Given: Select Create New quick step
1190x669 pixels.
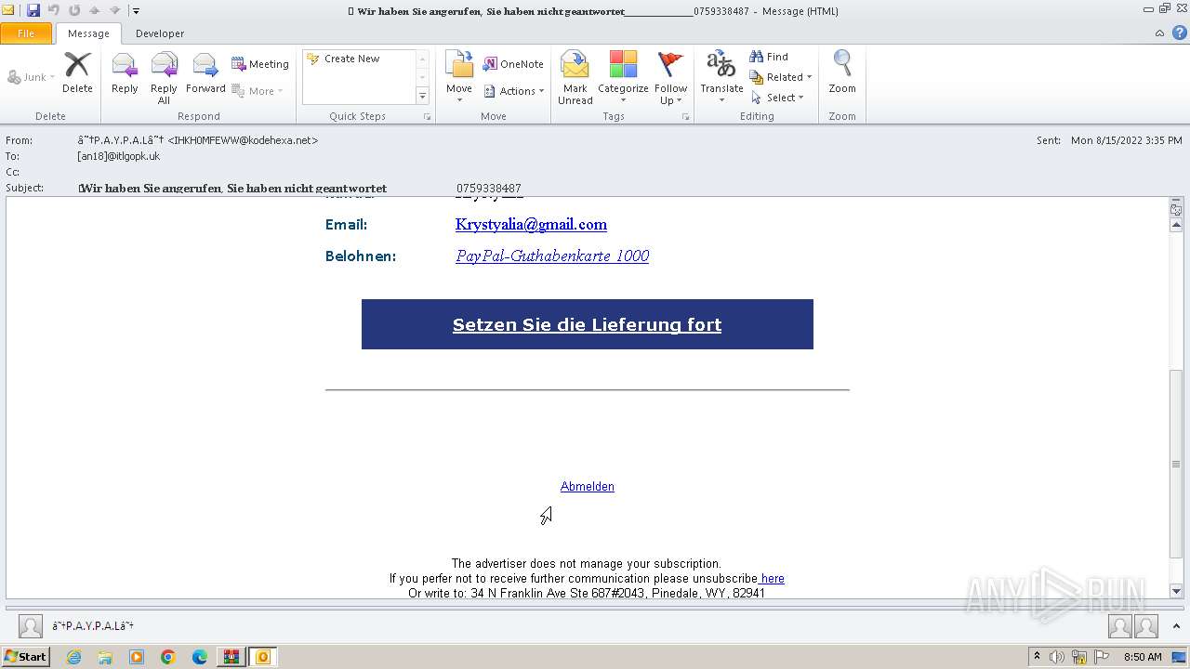Looking at the screenshot, I should [343, 59].
